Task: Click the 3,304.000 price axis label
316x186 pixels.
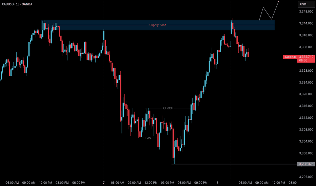Action: pos(306,141)
